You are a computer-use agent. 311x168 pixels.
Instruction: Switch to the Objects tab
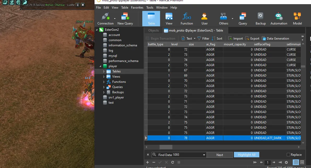click(x=153, y=30)
